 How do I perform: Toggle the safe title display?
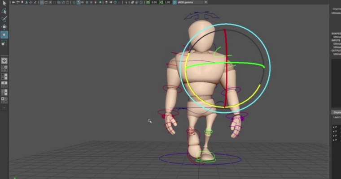67,2
